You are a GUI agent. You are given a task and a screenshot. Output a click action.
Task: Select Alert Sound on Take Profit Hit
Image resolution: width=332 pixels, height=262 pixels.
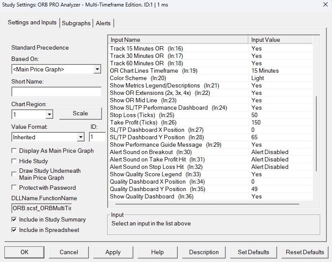211,159
